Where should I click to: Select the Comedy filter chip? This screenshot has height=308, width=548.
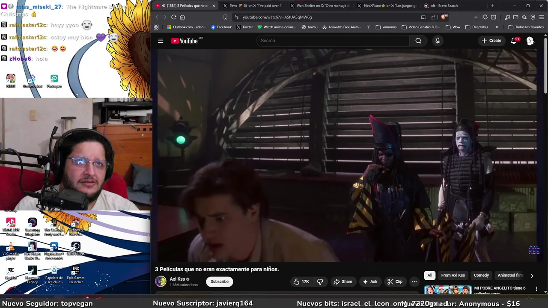[x=481, y=275]
